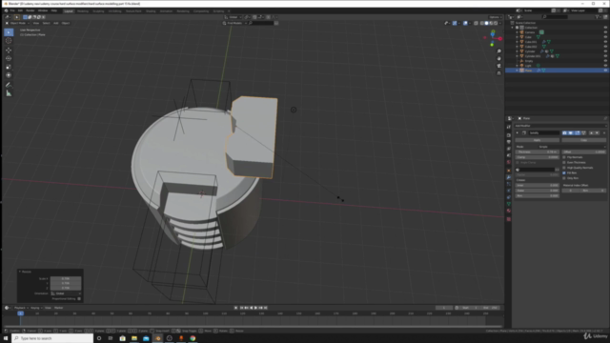Screen dimensions: 610x343
Task: Click the pan view hand icon
Action: [498, 59]
